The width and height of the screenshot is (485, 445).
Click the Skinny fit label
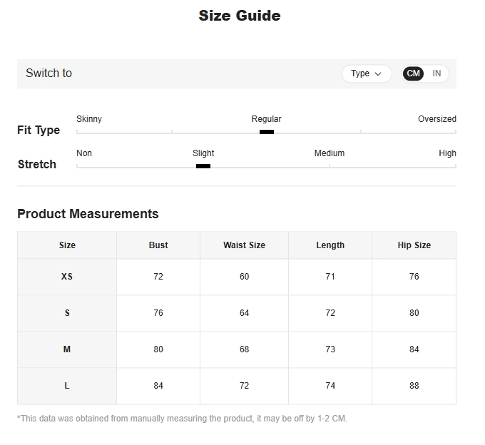click(89, 119)
